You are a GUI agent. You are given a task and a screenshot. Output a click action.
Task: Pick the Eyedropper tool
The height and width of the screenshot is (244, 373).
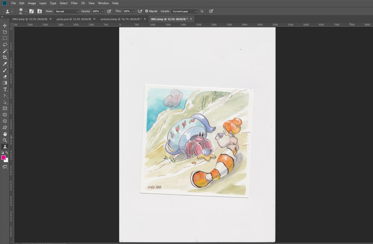(x=5, y=63)
